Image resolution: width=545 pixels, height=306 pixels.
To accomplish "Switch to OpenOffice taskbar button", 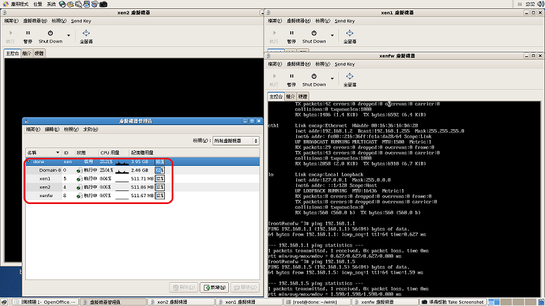I will coord(45,302).
